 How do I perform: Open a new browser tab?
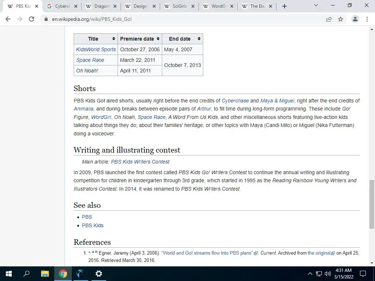point(284,6)
